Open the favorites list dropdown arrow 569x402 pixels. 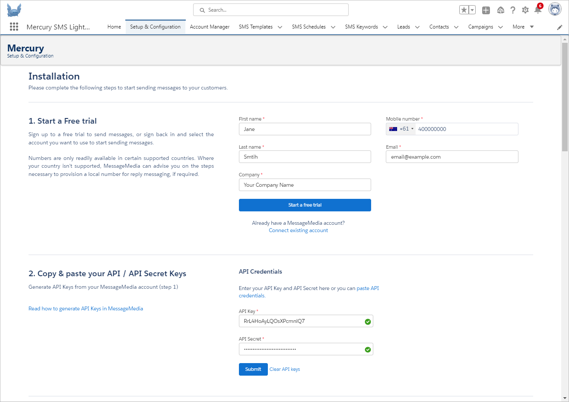[472, 10]
